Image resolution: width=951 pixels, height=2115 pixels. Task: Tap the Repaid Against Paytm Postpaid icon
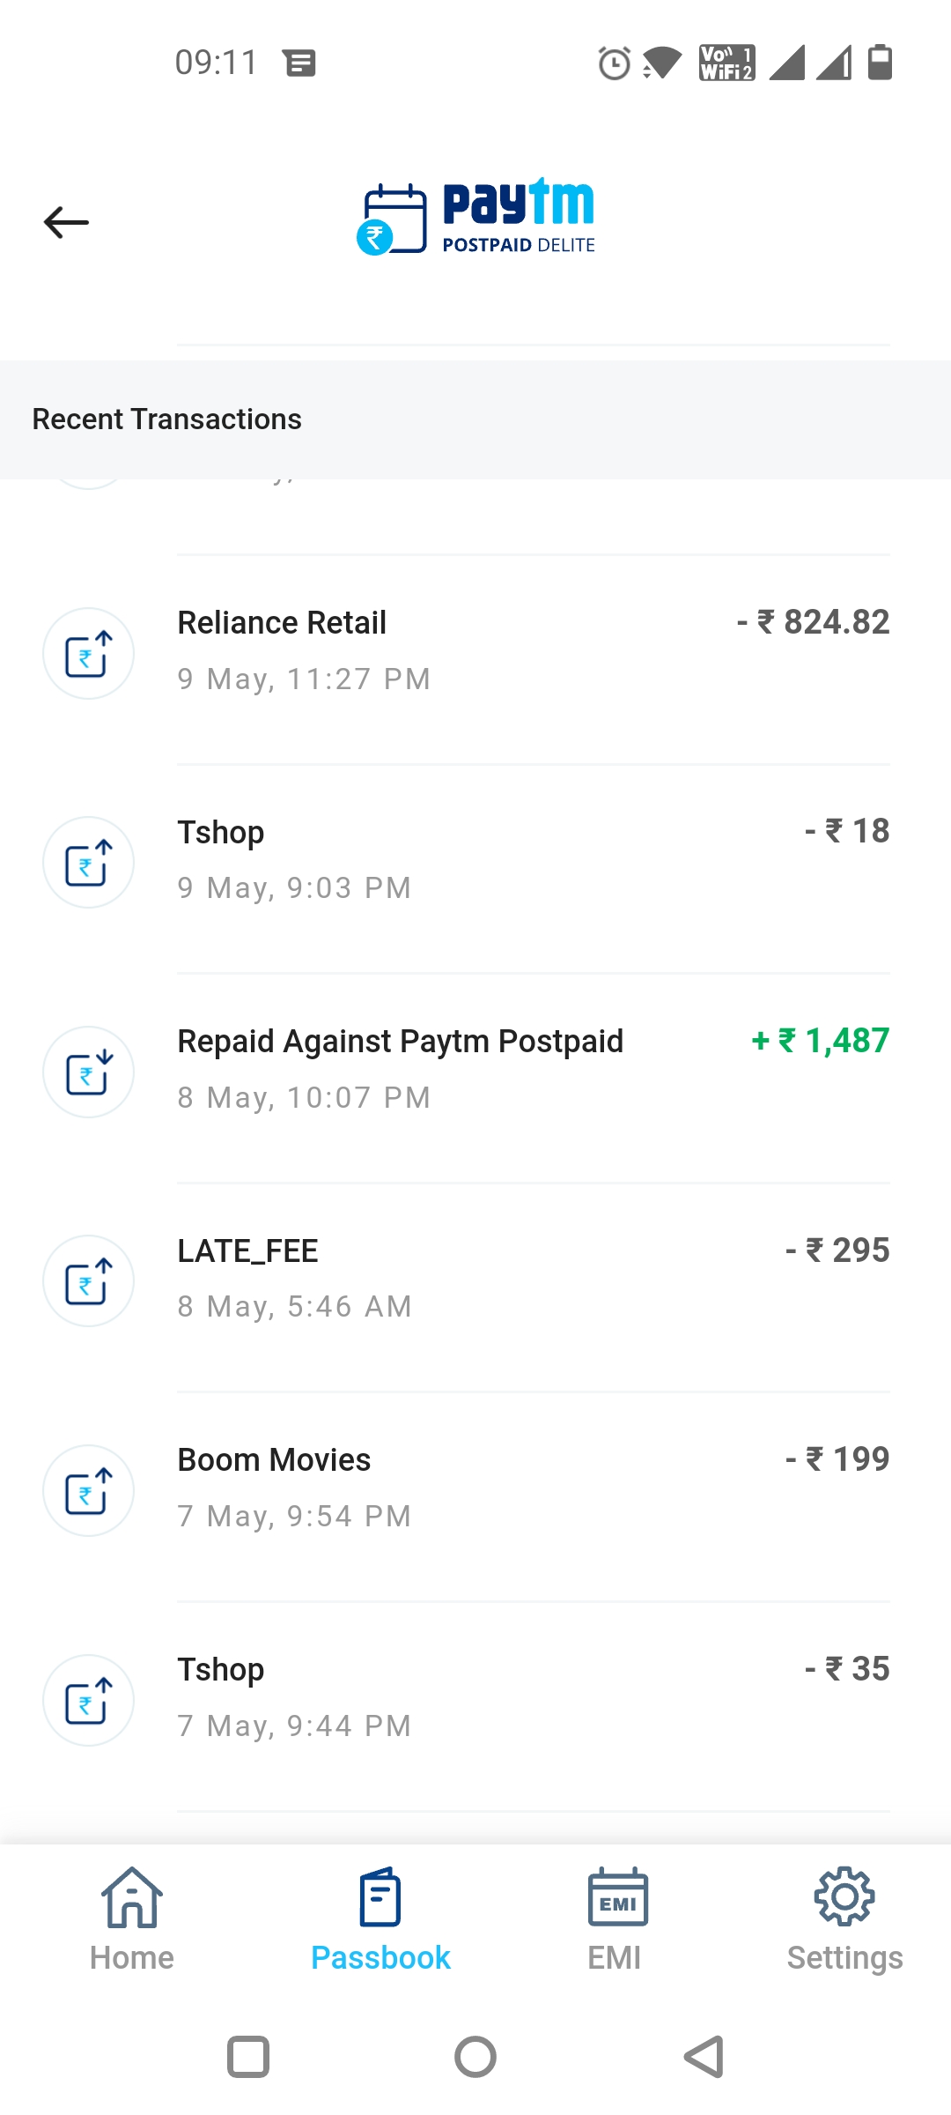coord(88,1072)
